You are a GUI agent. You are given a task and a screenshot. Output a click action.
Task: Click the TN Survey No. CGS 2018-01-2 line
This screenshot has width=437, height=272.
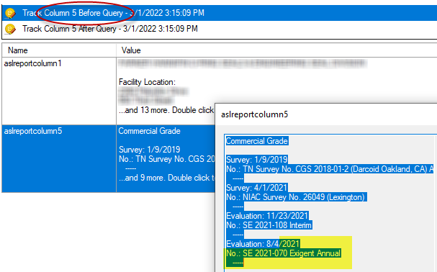[330, 169]
